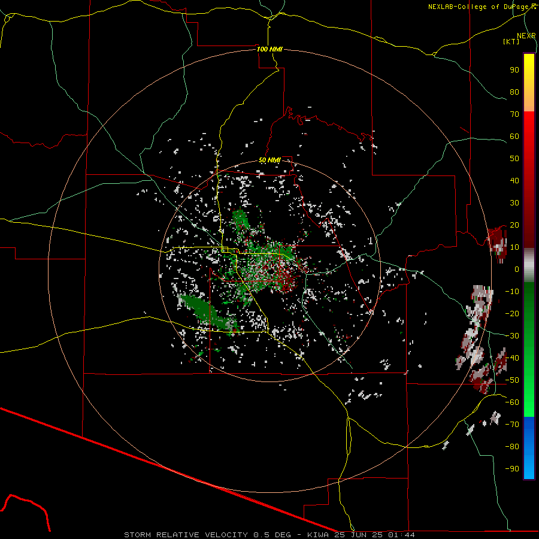Click the -70 knot scale label
The width and height of the screenshot is (539, 539).
[512, 425]
